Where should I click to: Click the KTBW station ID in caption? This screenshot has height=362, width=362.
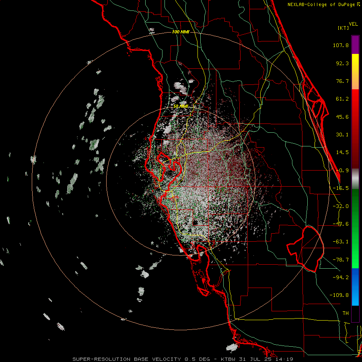pos(228,359)
